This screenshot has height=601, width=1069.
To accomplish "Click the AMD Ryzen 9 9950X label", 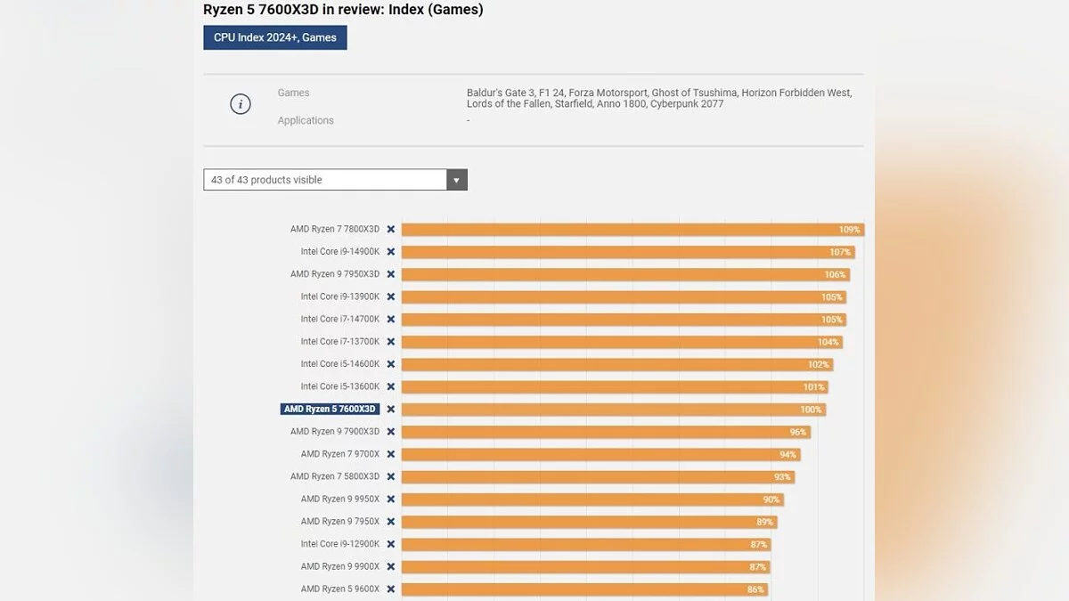I will tap(340, 499).
